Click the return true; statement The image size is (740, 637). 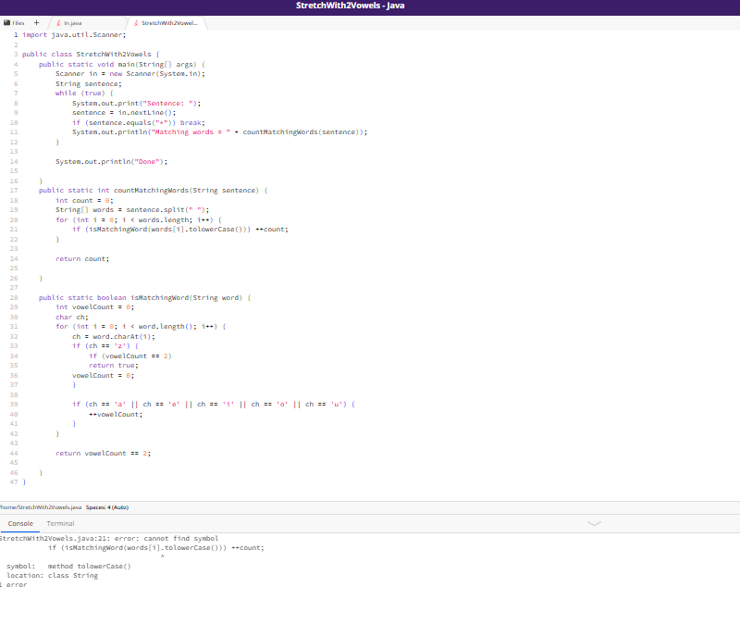[114, 366]
